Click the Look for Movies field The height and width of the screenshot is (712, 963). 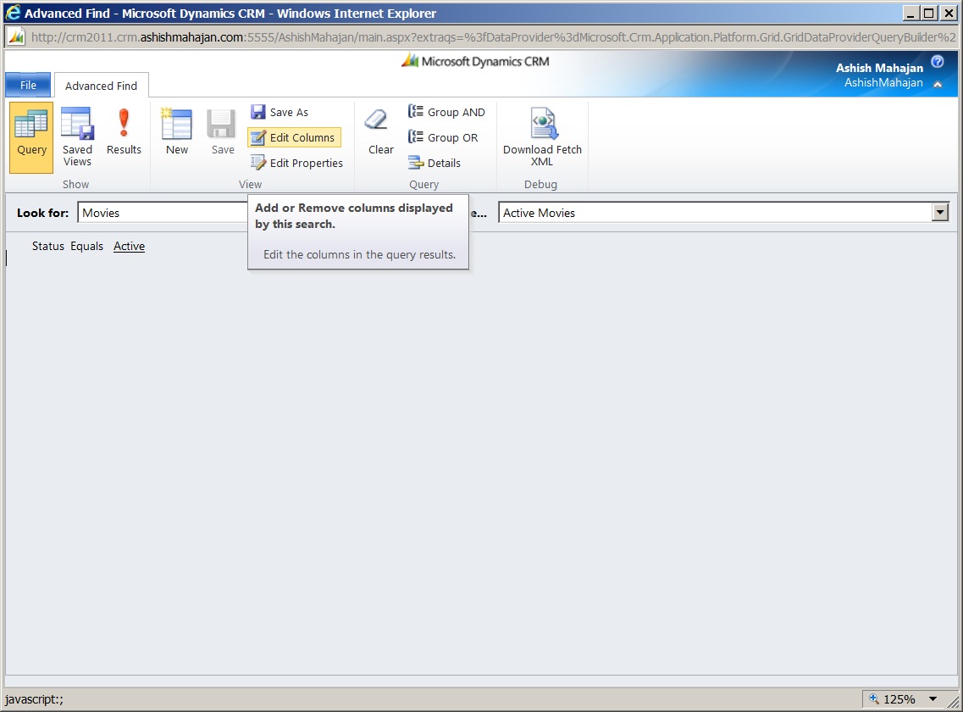163,213
